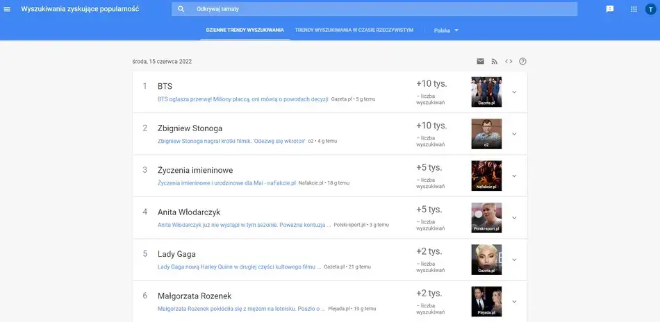Open the RSS feed icon
The image size is (660, 322).
[x=495, y=61]
